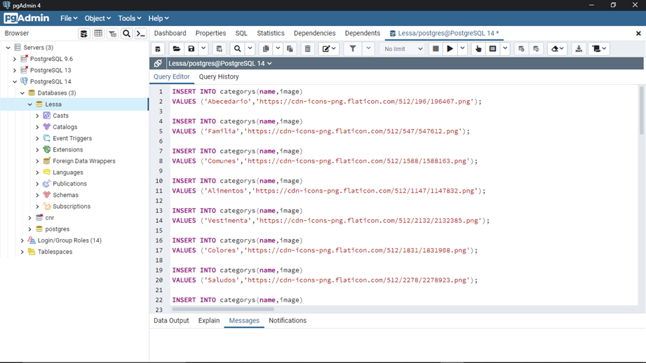
Task: Select the Extensions tree item
Action: click(67, 150)
